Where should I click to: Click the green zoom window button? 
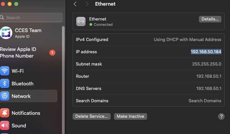click(16, 4)
